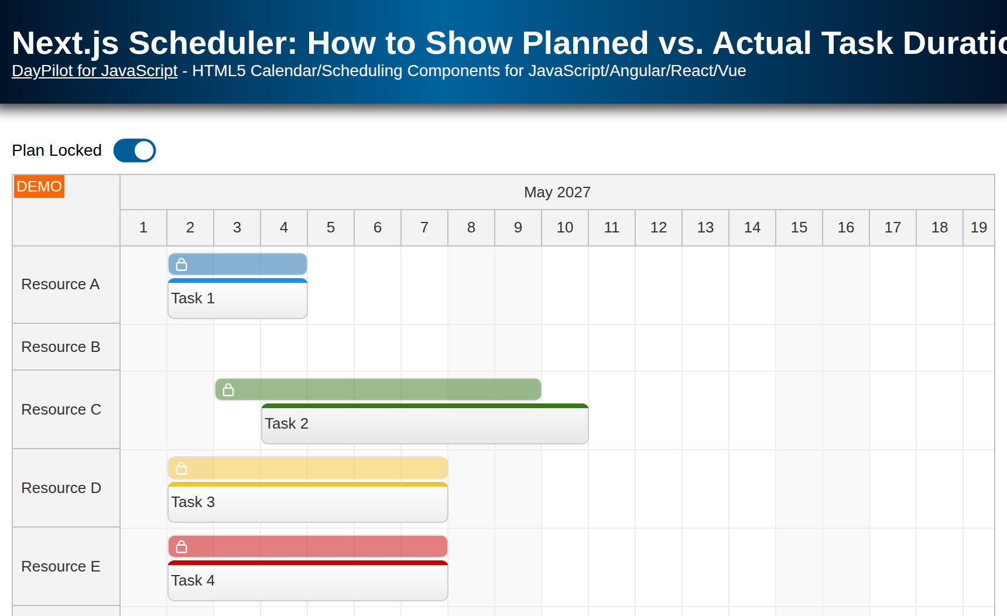Click the Resource C row header
This screenshot has height=616, width=1007.
tap(66, 410)
